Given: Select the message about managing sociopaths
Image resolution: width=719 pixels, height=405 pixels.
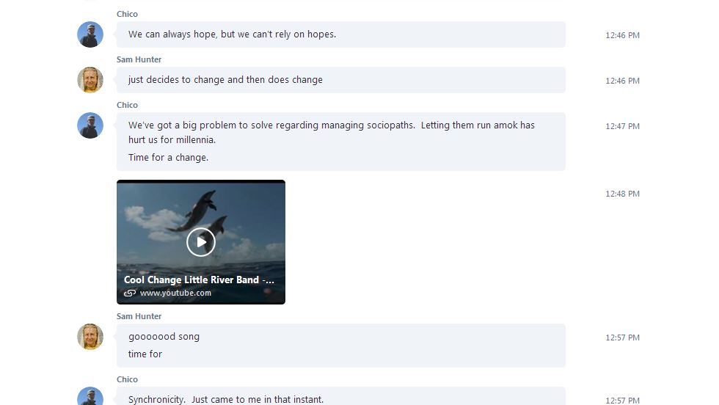Looking at the screenshot, I should tap(332, 132).
